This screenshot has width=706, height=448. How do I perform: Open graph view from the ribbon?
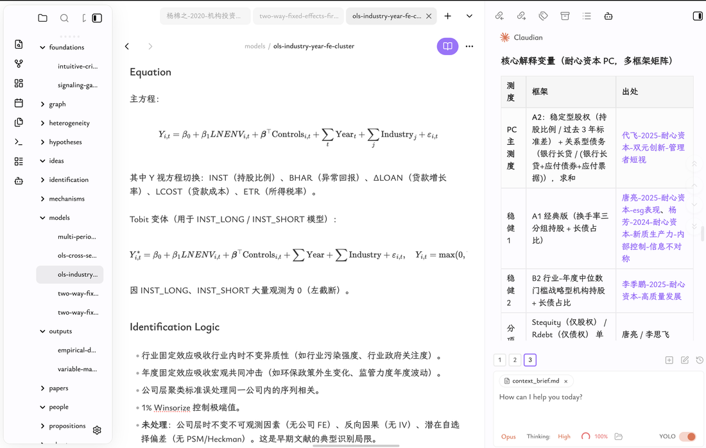[x=19, y=64]
